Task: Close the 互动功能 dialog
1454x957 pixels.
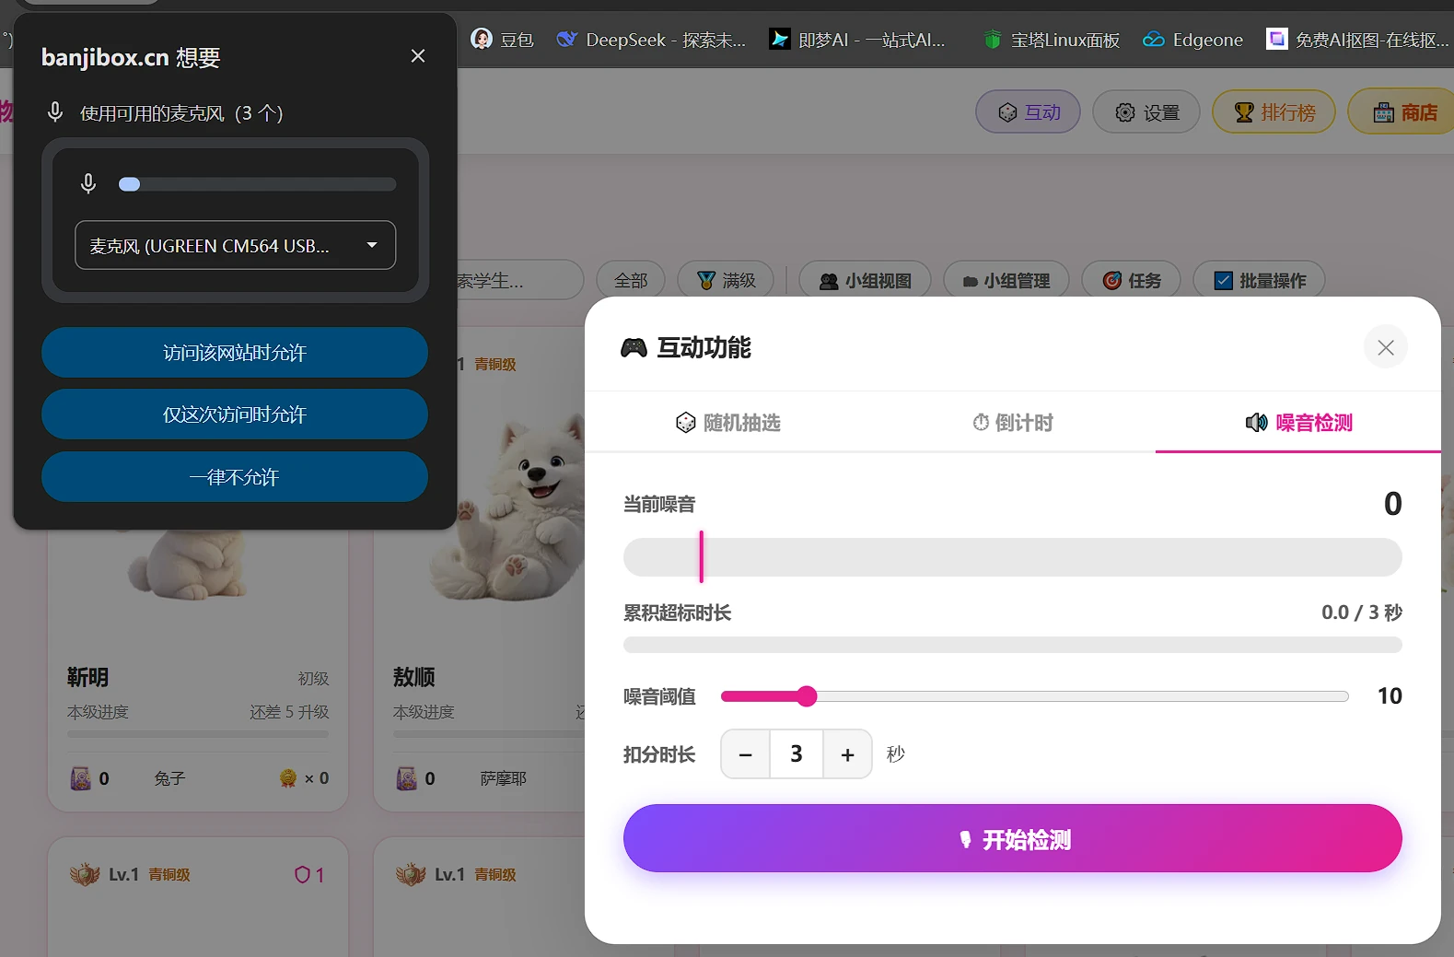Action: 1385,347
